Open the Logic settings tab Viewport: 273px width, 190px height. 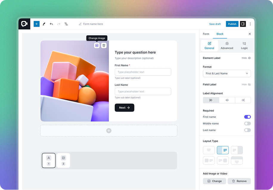click(x=244, y=46)
